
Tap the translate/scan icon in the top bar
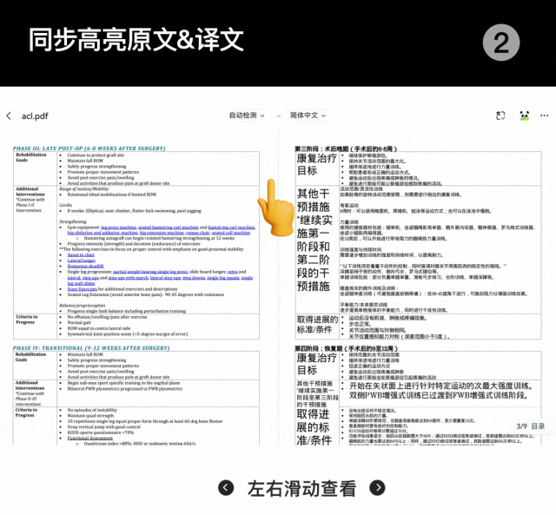click(x=500, y=116)
